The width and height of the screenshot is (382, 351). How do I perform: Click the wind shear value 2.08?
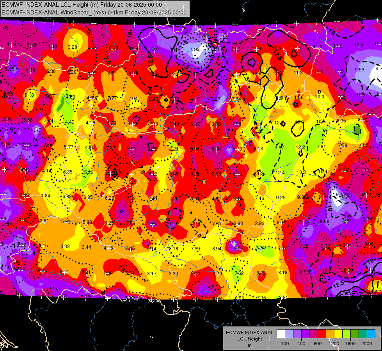pyautogui.click(x=7, y=119)
